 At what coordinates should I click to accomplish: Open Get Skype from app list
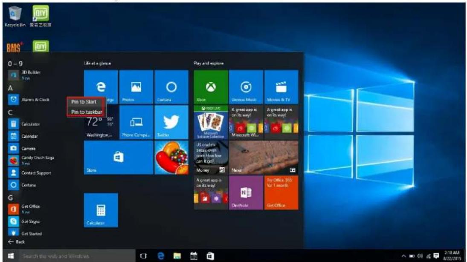[30, 222]
